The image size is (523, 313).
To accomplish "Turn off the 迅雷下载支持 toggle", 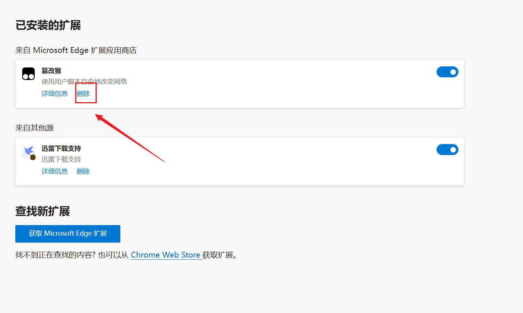I will 447,150.
